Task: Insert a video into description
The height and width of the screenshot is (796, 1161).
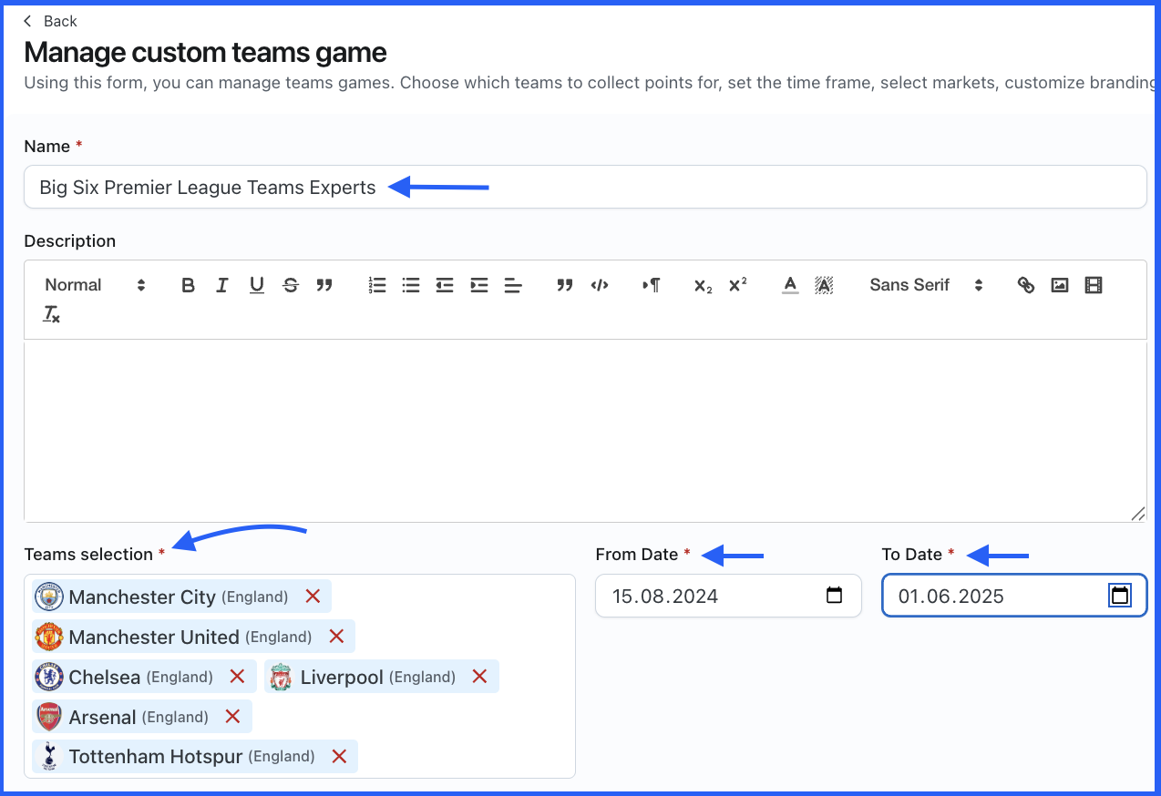Action: (1094, 285)
